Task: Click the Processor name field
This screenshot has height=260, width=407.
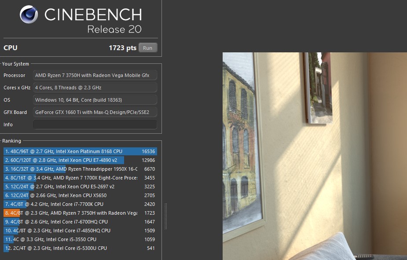Action: click(95, 75)
